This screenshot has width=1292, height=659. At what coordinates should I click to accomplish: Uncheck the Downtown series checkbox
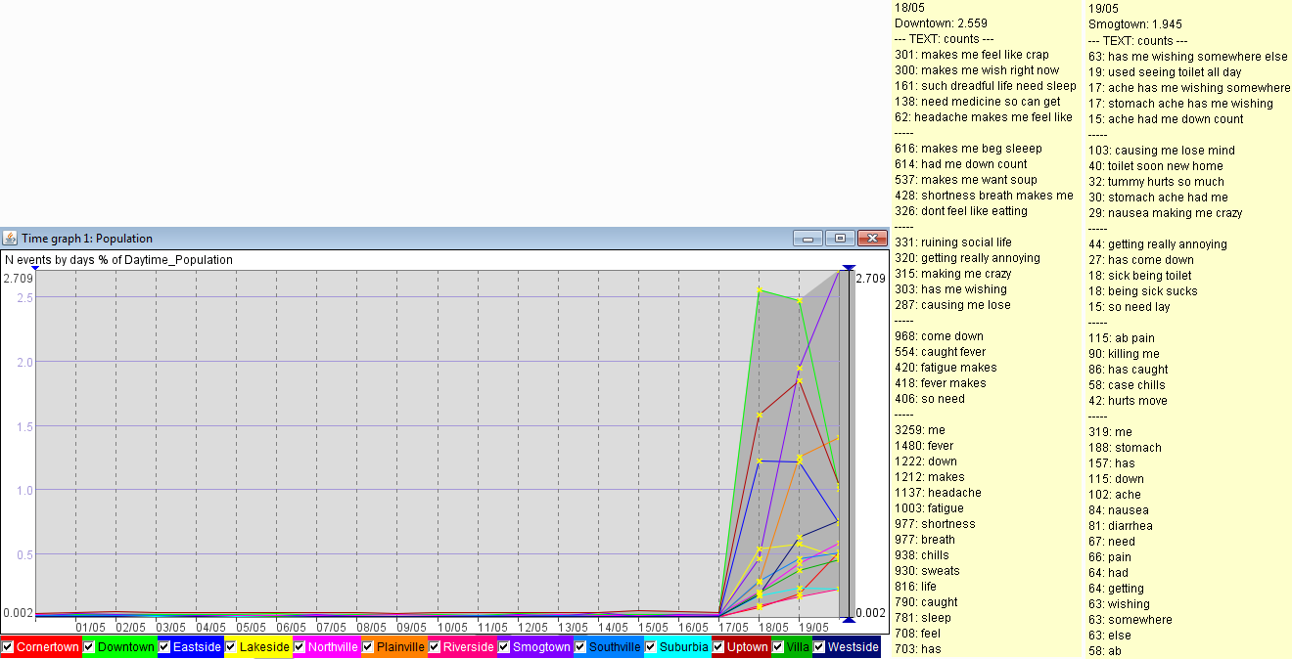[x=89, y=647]
